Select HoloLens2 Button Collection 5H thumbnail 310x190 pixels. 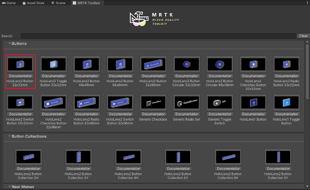coord(228,157)
